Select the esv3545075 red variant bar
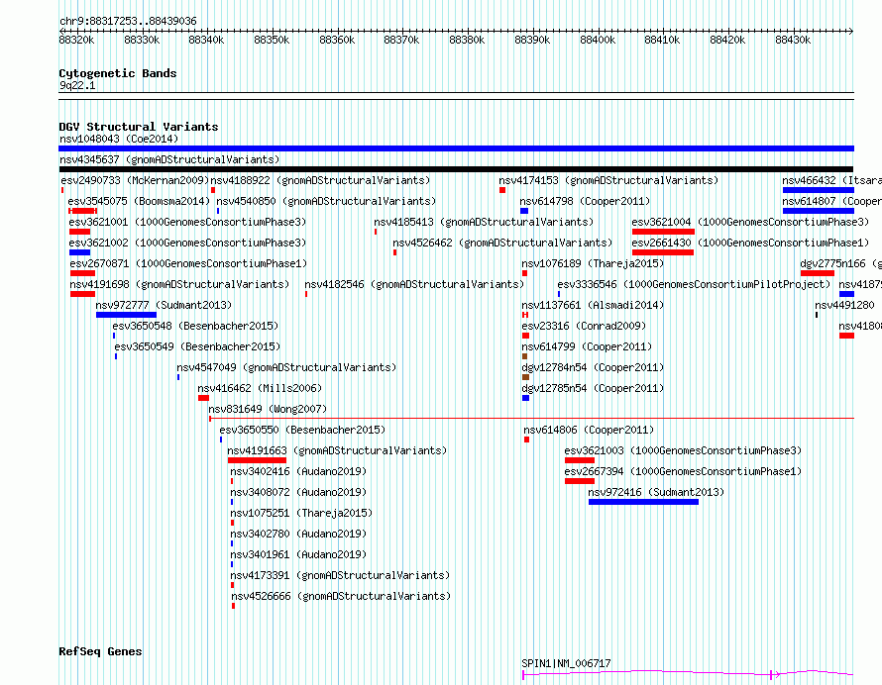 82,211
